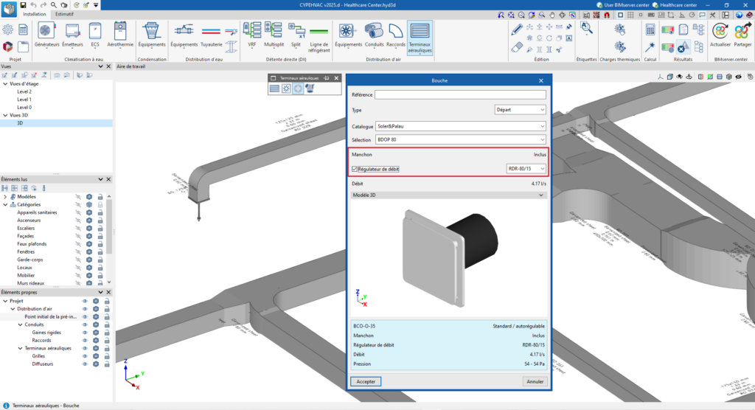Open the Catalogue dropdown Soler&Palau
The width and height of the screenshot is (755, 410).
coord(460,126)
